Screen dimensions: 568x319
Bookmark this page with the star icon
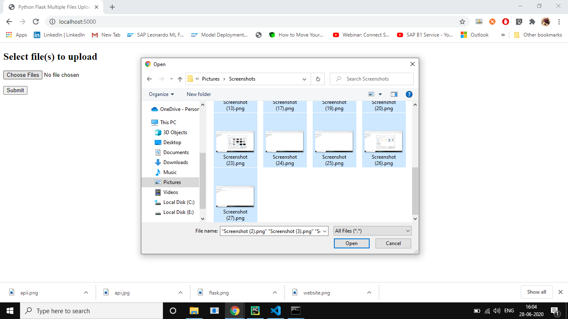(x=462, y=22)
